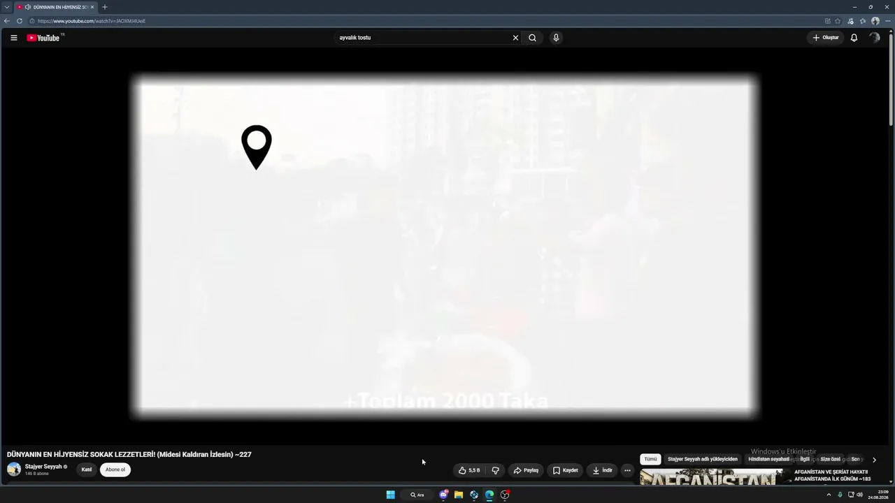Show more filter chips with the right arrow
This screenshot has width=895, height=503.
pos(874,460)
